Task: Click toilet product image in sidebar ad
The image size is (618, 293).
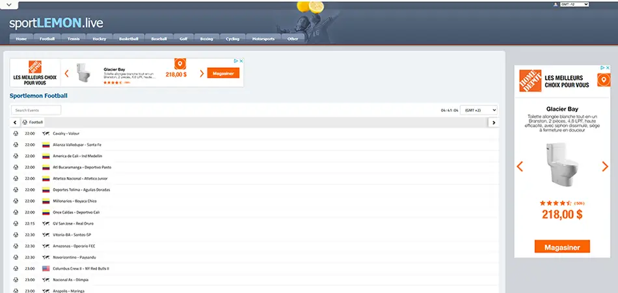Action: click(x=563, y=164)
